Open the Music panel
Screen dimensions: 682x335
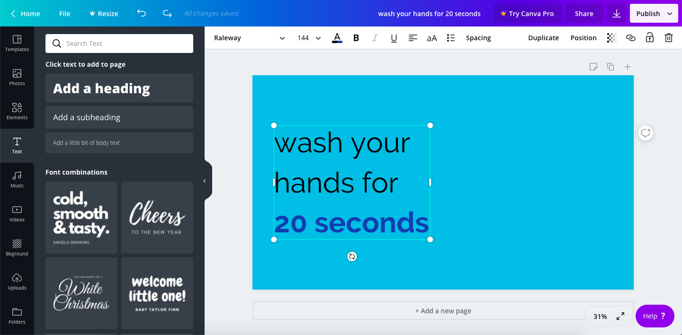(x=17, y=179)
